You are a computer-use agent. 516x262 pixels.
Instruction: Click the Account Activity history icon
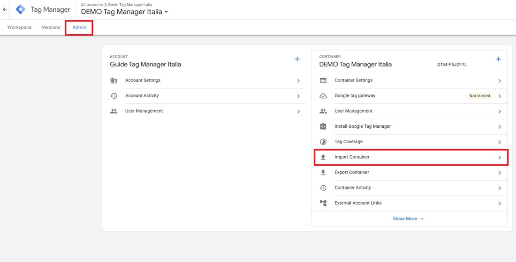[x=114, y=96]
